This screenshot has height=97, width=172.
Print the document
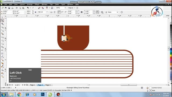[13, 8]
